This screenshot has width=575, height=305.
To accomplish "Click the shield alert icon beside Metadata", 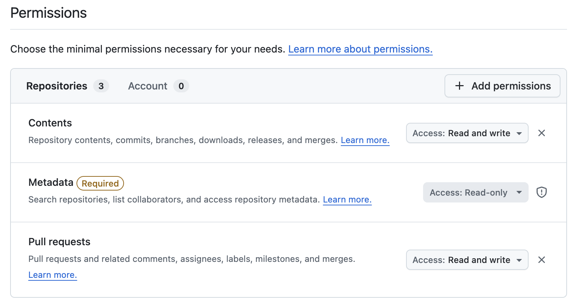I will (541, 192).
